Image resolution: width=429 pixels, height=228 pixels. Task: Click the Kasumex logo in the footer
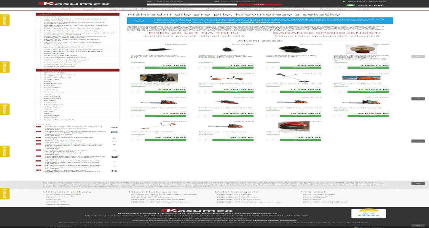tap(196, 211)
